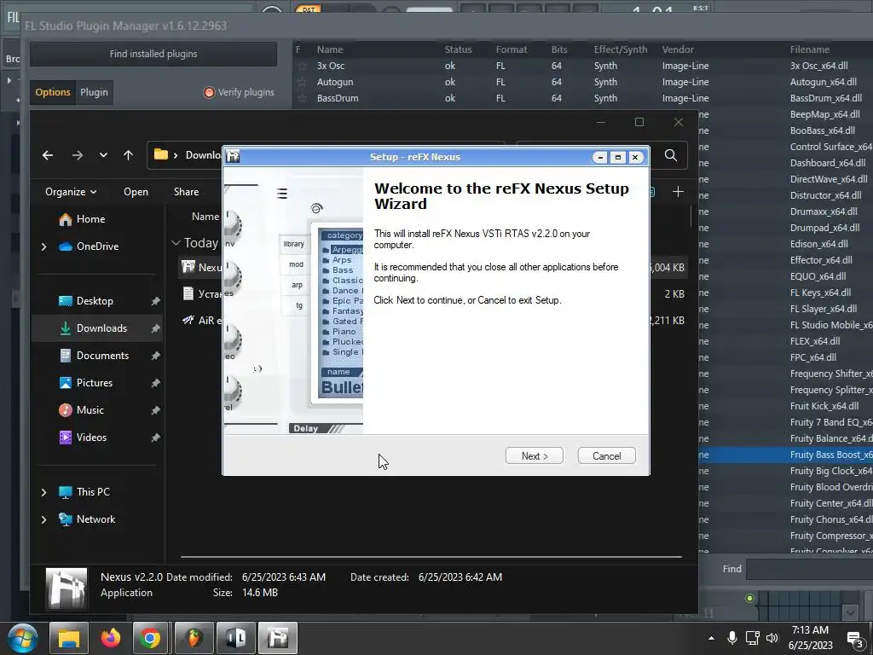The image size is (873, 655).
Task: Favorite the 3x Osc plugin star
Action: pyautogui.click(x=301, y=66)
